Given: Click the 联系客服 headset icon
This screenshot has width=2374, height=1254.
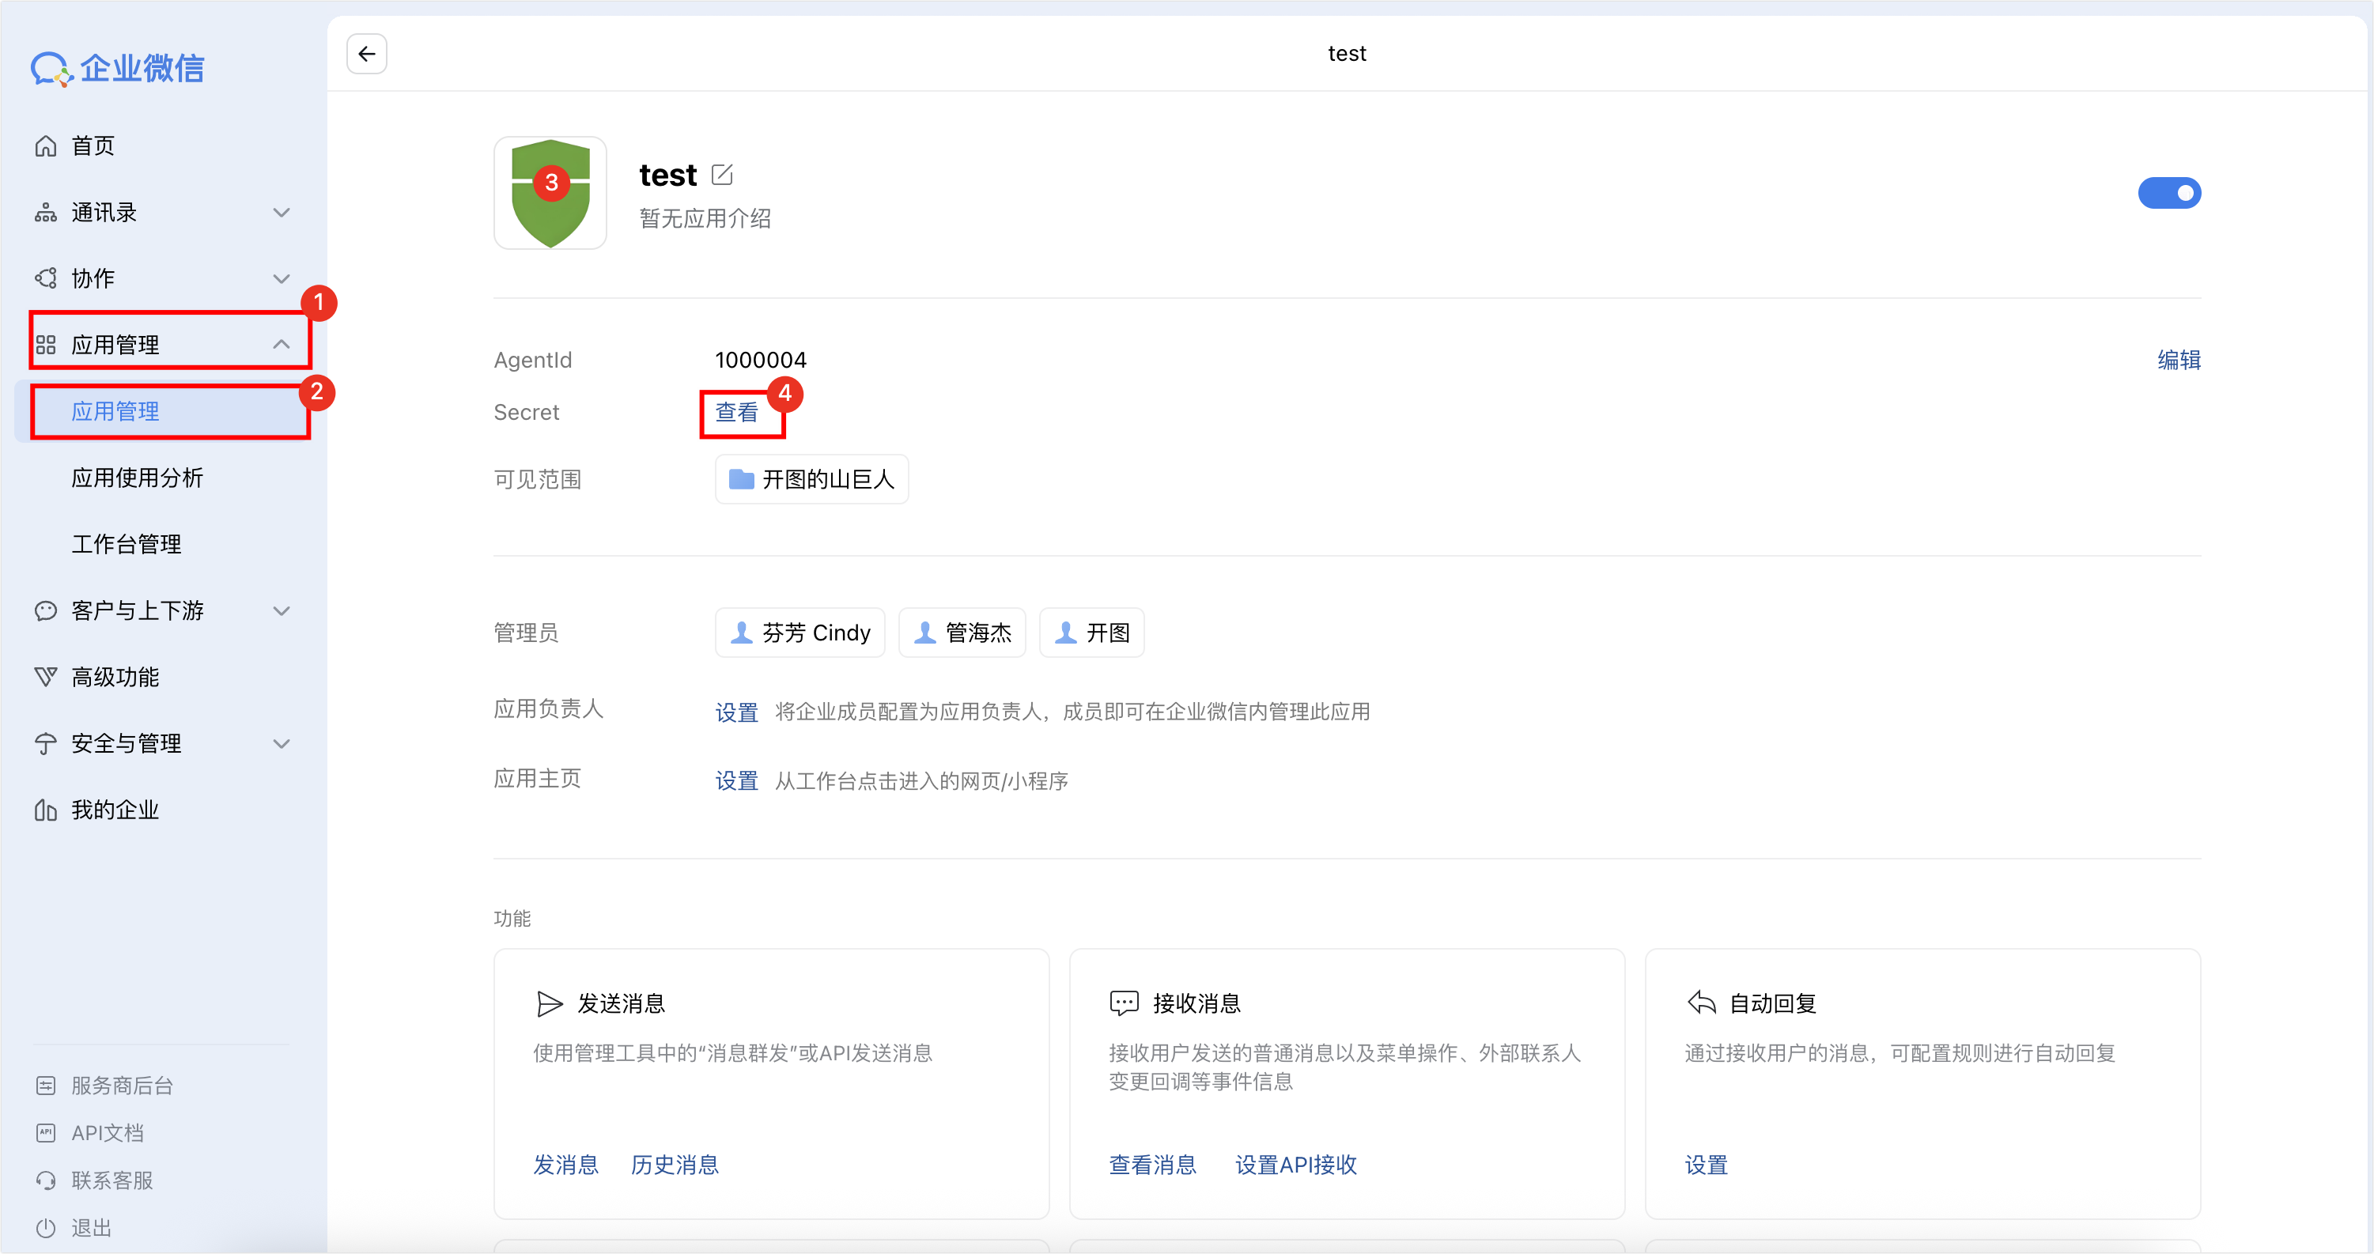Looking at the screenshot, I should pyautogui.click(x=45, y=1180).
